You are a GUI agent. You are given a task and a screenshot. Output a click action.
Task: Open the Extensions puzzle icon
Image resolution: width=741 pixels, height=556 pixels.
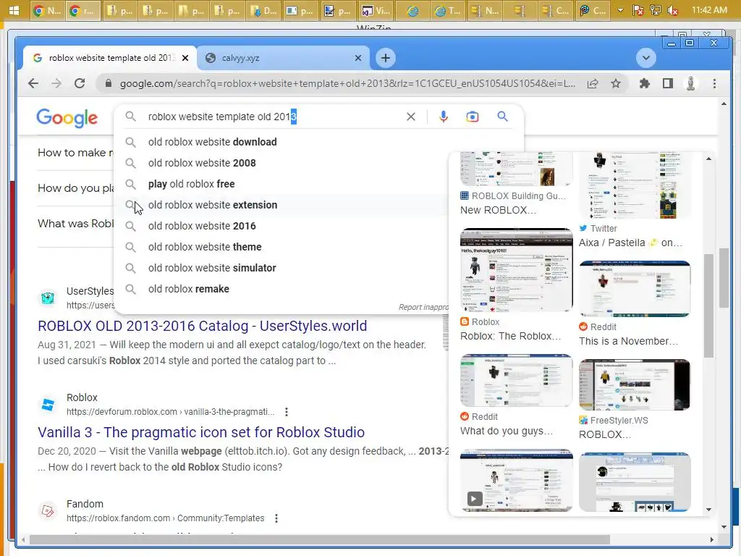[644, 84]
